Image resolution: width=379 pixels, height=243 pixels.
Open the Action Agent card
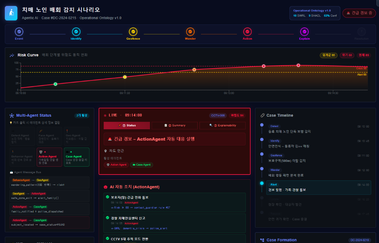pos(49,157)
